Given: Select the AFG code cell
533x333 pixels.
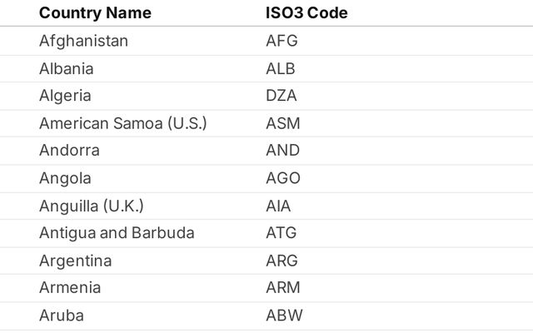Looking at the screenshot, I should [281, 41].
